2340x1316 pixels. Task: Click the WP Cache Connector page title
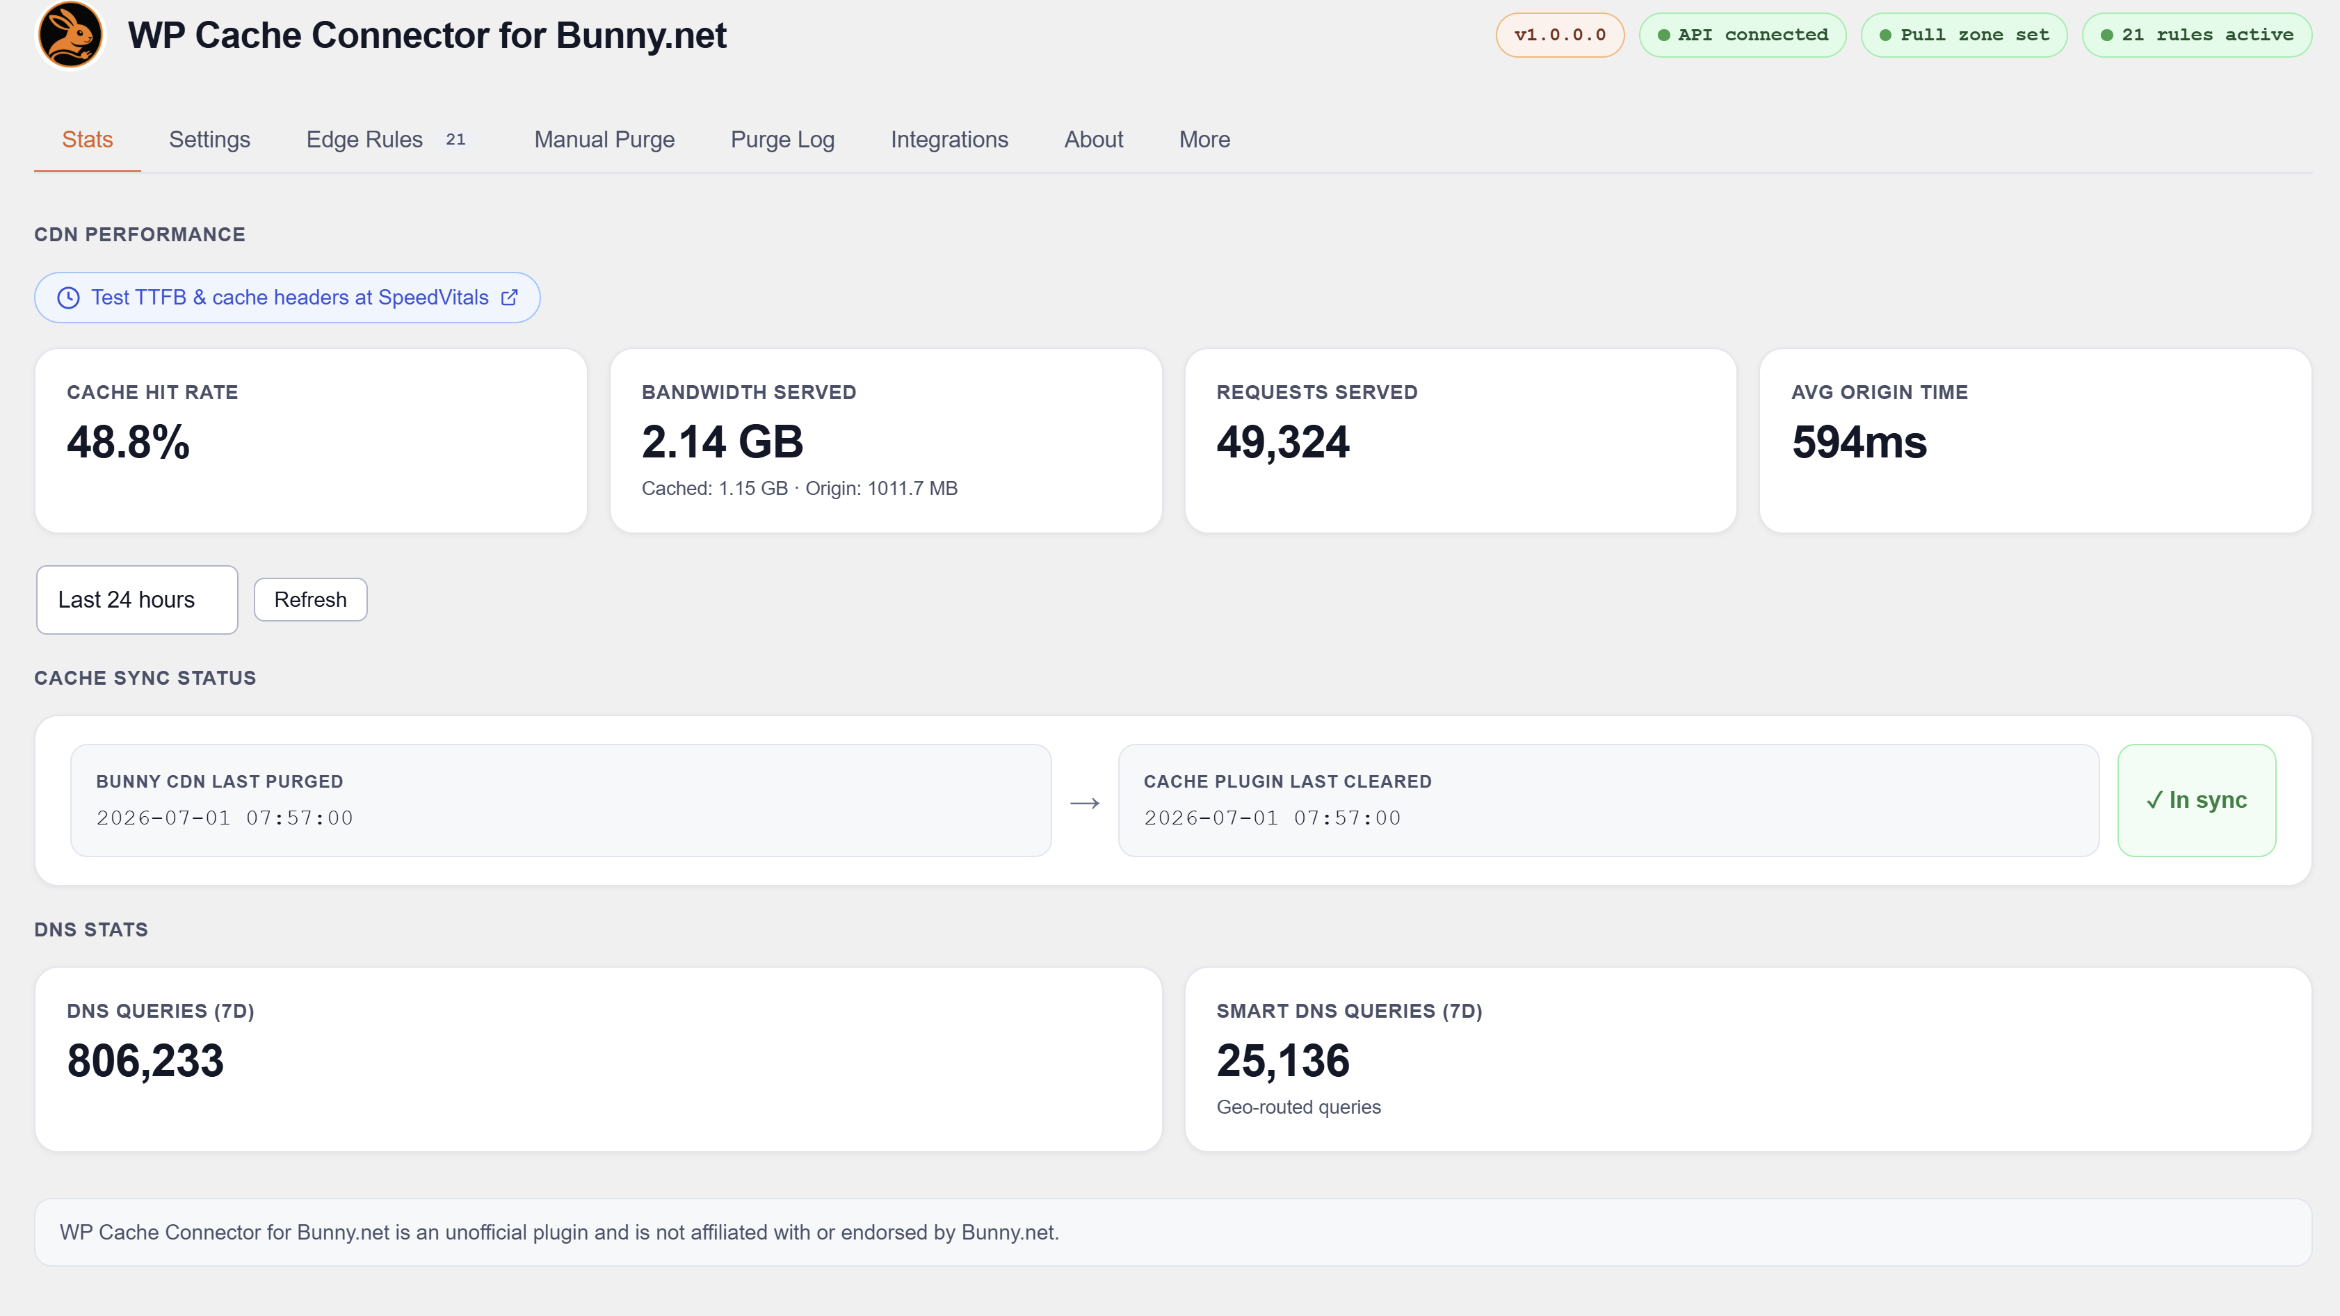tap(427, 35)
